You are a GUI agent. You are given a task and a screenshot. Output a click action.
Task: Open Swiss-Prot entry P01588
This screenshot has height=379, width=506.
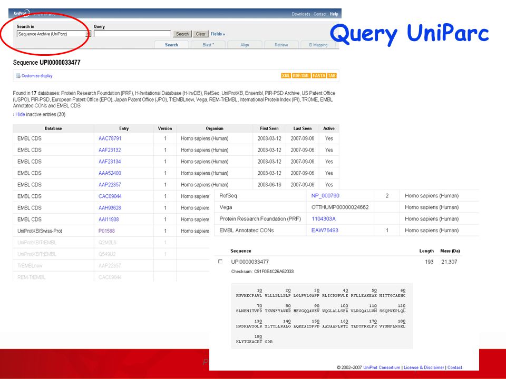point(106,231)
